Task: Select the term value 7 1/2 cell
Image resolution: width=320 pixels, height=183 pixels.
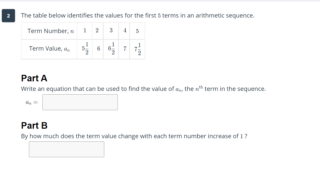Action: pyautogui.click(x=137, y=49)
